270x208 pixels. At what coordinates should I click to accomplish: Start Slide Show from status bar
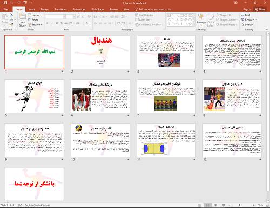224,205
